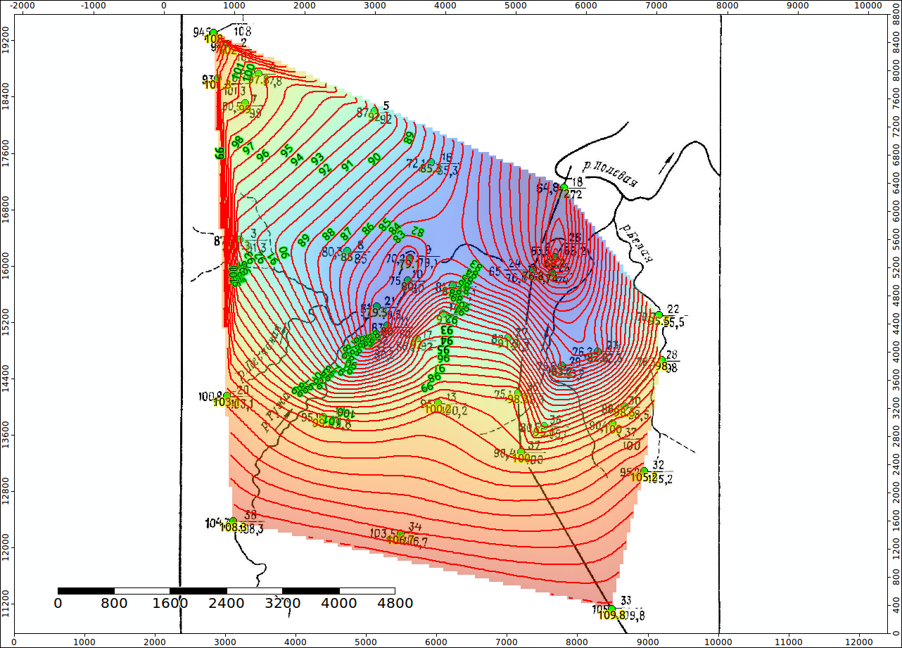This screenshot has height=648, width=902.
Task: Select the green marker of well 32
Action: [x=644, y=471]
